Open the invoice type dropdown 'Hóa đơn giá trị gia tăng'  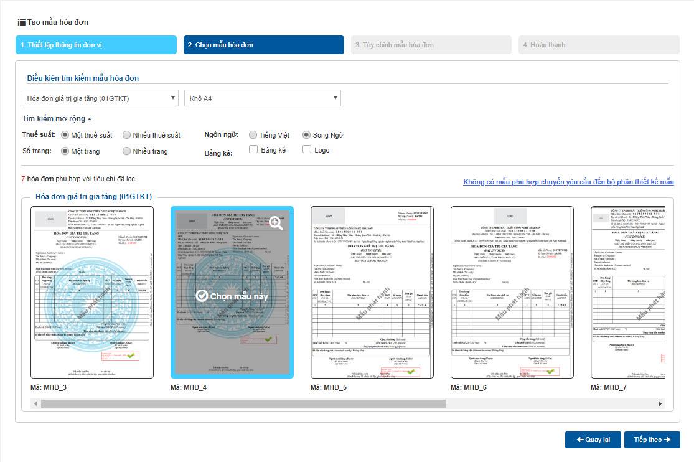[100, 98]
